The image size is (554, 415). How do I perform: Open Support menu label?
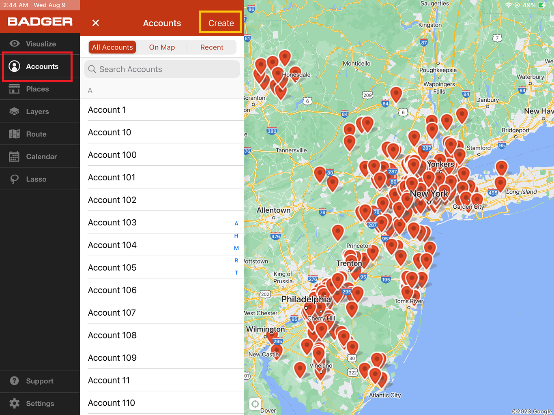40,381
